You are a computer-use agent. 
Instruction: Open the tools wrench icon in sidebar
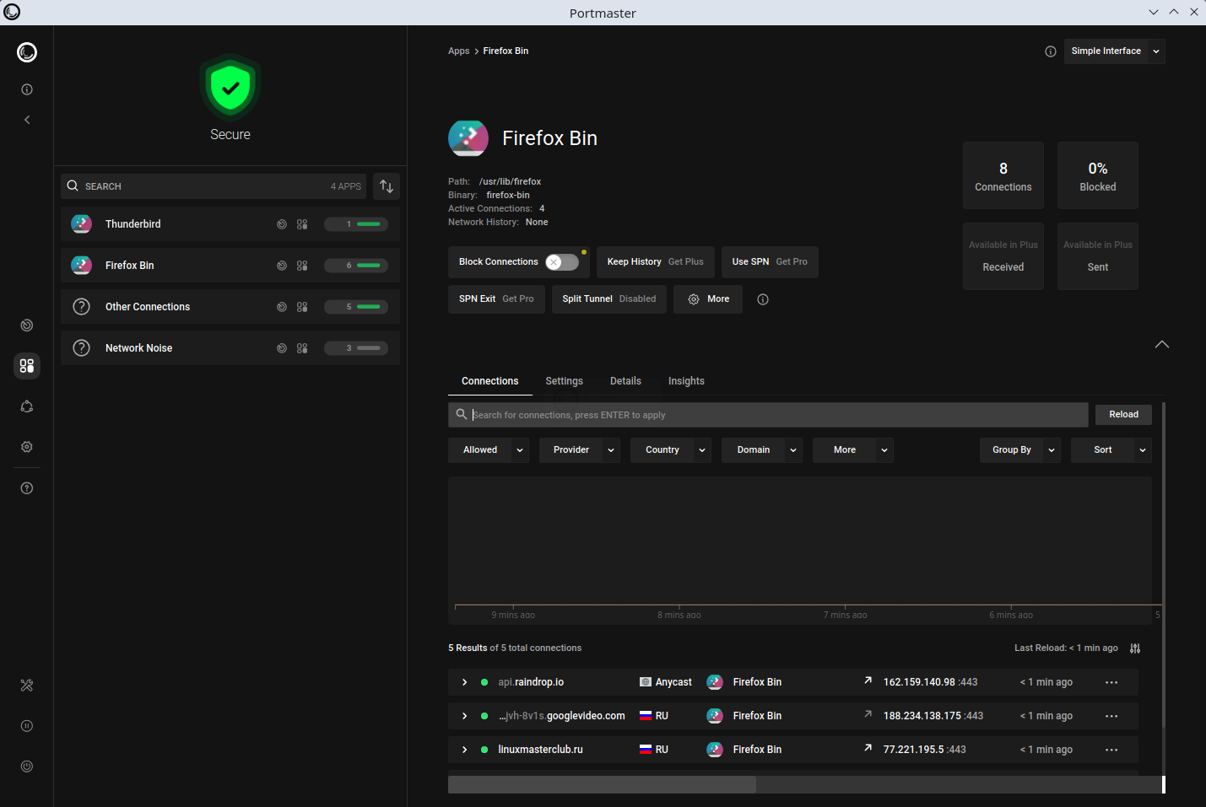click(x=27, y=686)
